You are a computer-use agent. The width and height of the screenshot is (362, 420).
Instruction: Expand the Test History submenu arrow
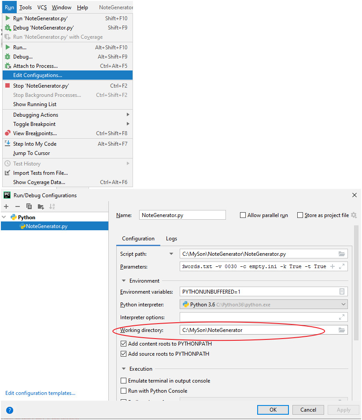click(x=128, y=163)
